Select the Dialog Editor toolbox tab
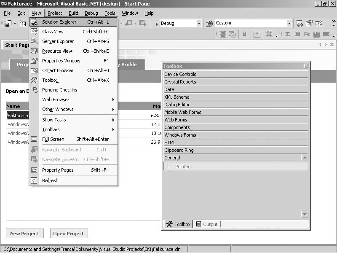This screenshot has height=253, width=337. [x=236, y=105]
